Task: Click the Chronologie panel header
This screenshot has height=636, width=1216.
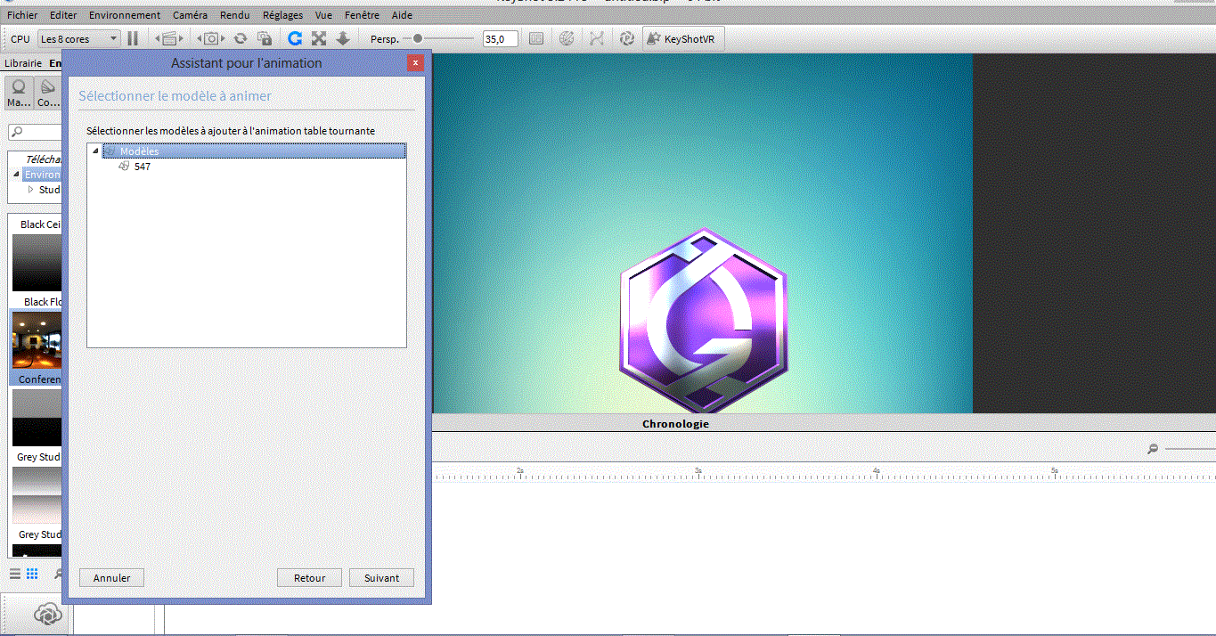Action: point(675,424)
